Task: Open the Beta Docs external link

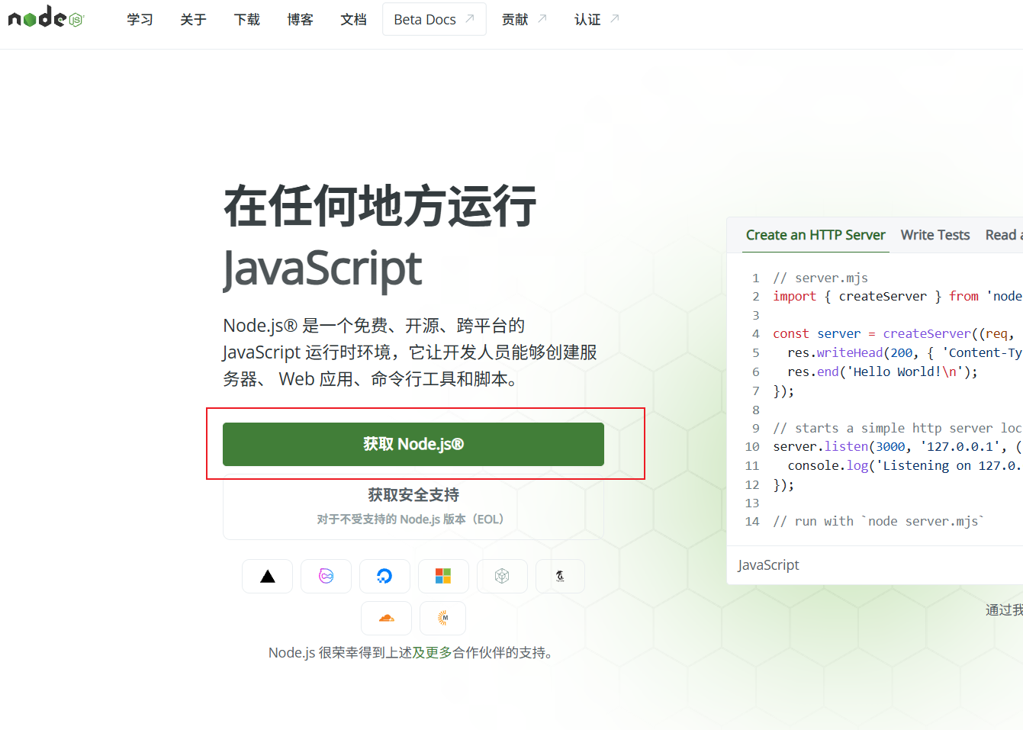Action: tap(434, 19)
